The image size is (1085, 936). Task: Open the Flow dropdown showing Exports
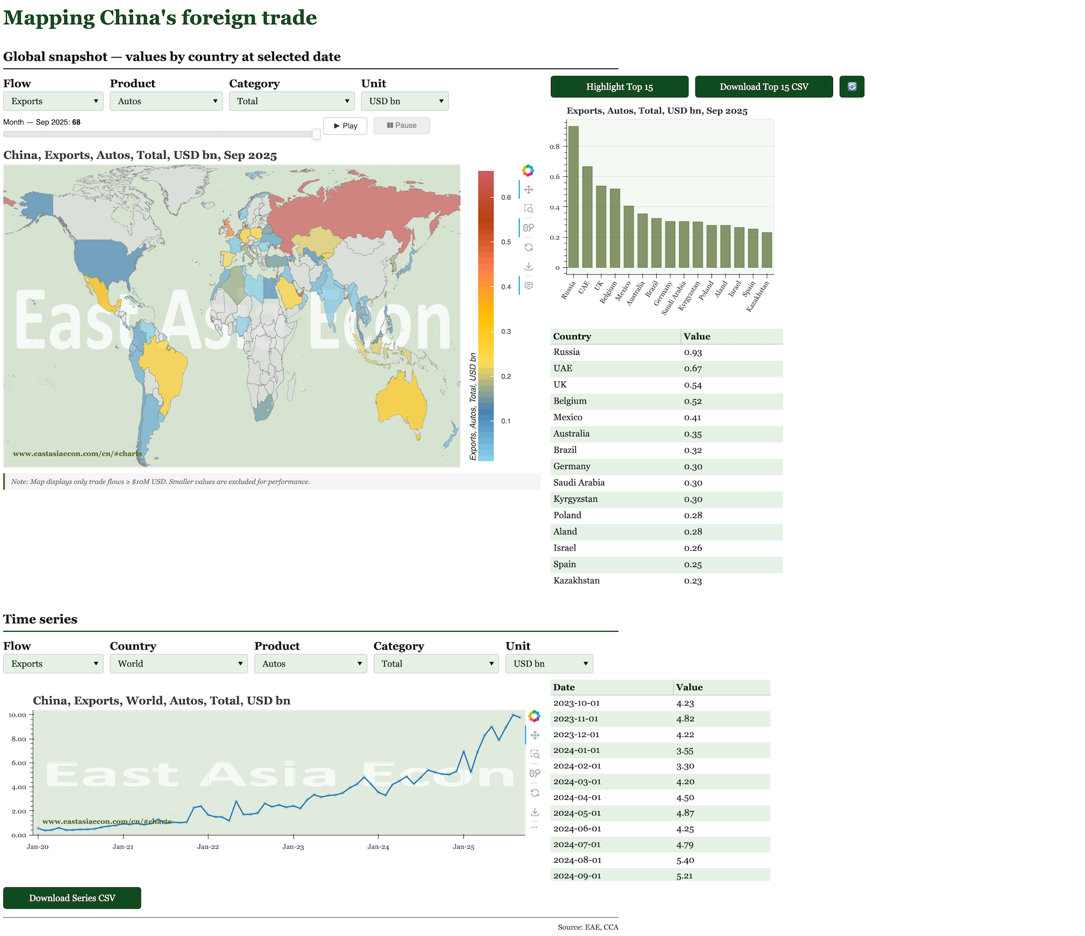point(53,101)
